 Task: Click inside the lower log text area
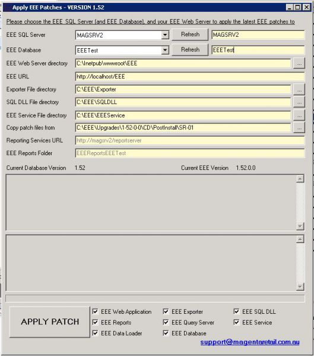pos(151,263)
